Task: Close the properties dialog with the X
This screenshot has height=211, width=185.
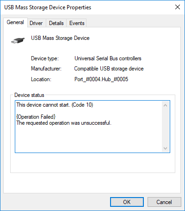Action: coord(178,7)
